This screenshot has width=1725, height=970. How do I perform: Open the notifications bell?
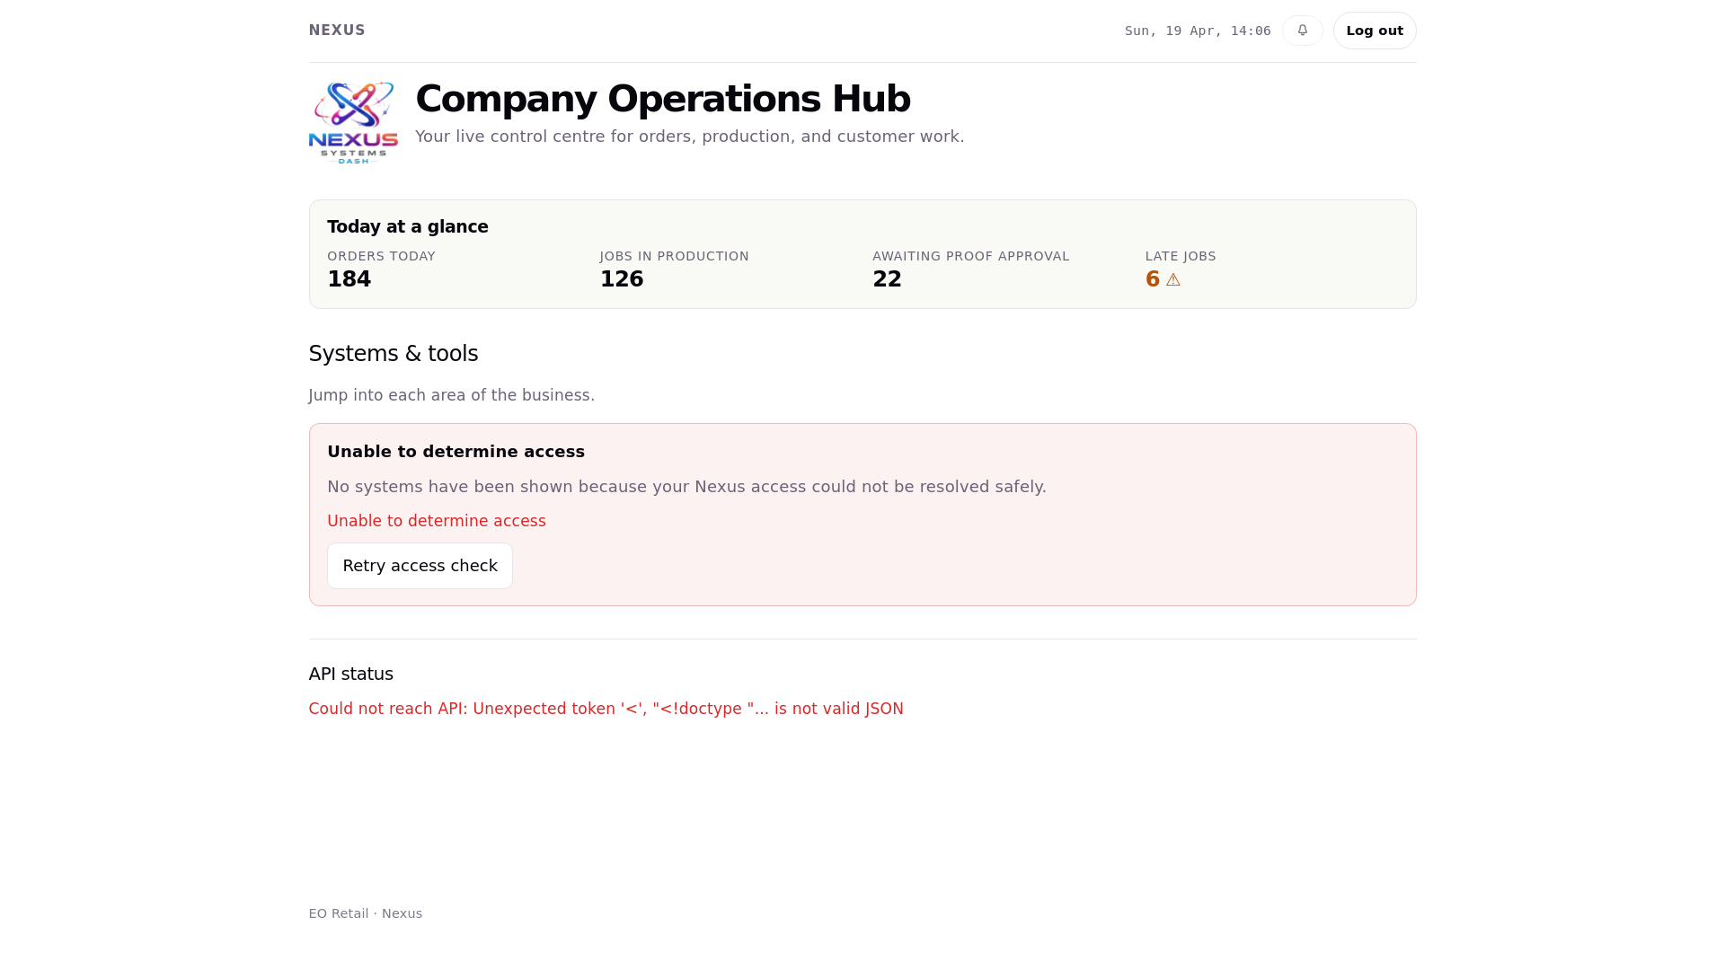coord(1302,31)
